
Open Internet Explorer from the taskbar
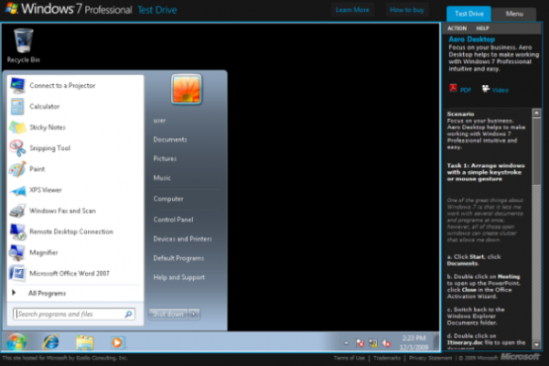[50, 342]
